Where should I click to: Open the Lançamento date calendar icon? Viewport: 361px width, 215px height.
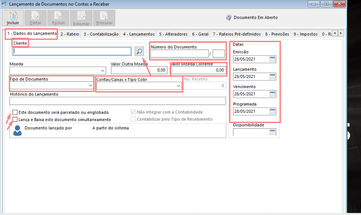[272, 77]
